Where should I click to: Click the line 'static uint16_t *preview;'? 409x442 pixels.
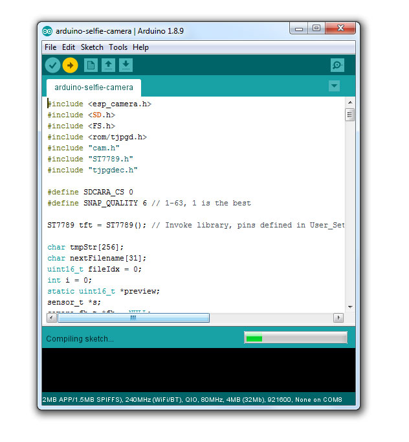(x=104, y=291)
